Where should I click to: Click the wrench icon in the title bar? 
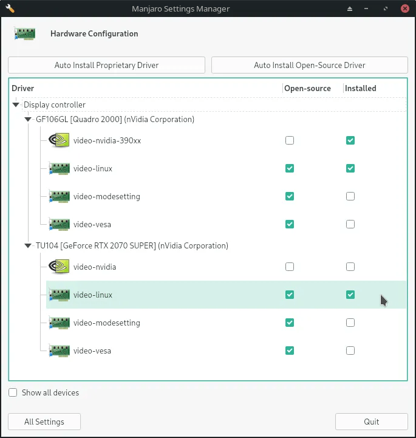(10, 9)
